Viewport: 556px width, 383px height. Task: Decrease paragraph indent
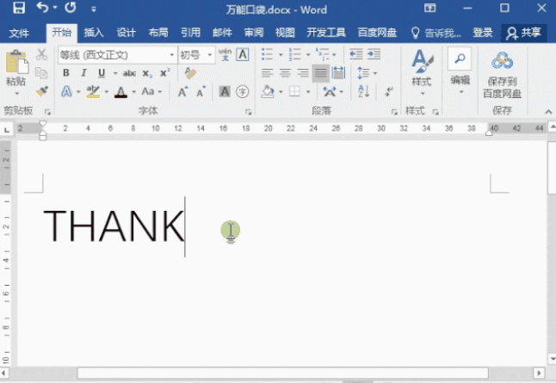click(x=356, y=54)
